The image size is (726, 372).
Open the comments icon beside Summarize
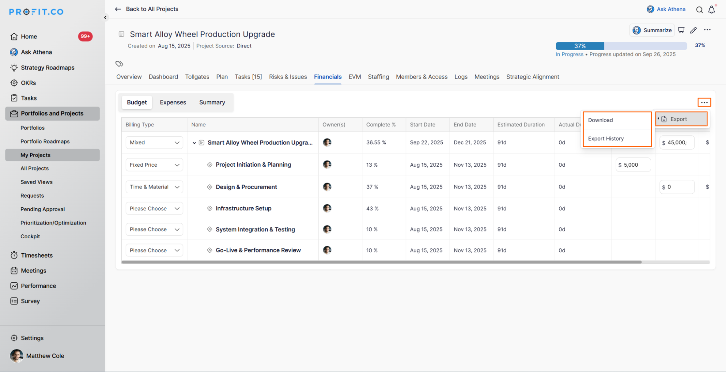[681, 30]
